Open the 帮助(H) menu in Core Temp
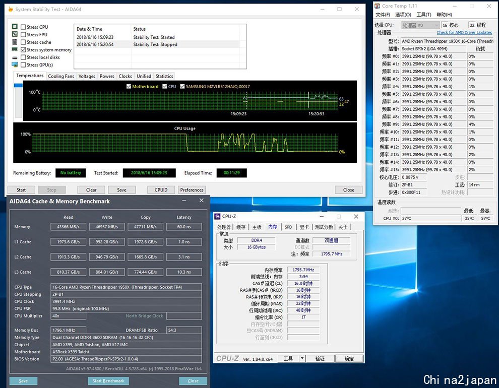 pos(444,15)
